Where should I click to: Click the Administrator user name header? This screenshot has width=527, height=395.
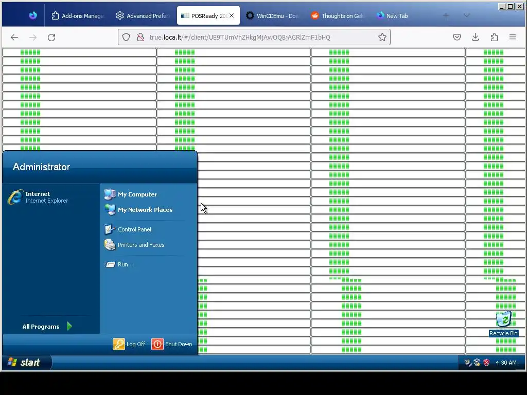41,167
